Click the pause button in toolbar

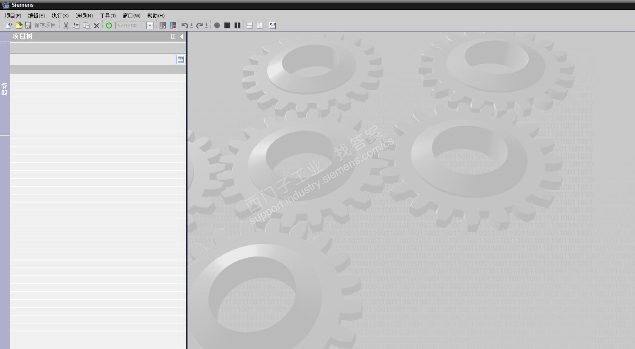238,25
